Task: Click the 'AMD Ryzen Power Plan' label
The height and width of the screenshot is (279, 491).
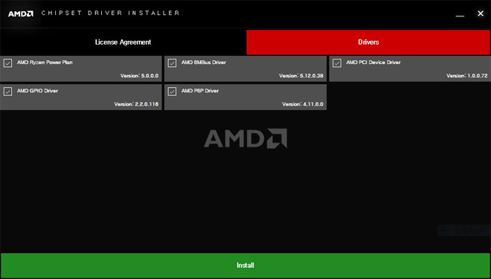Action: coord(45,62)
